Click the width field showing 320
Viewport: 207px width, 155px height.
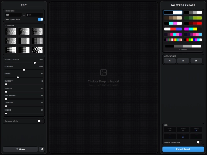[13, 15]
